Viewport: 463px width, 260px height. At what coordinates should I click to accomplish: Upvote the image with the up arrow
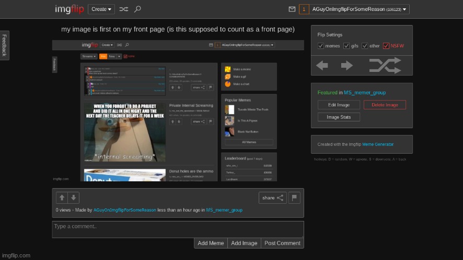pos(62,198)
